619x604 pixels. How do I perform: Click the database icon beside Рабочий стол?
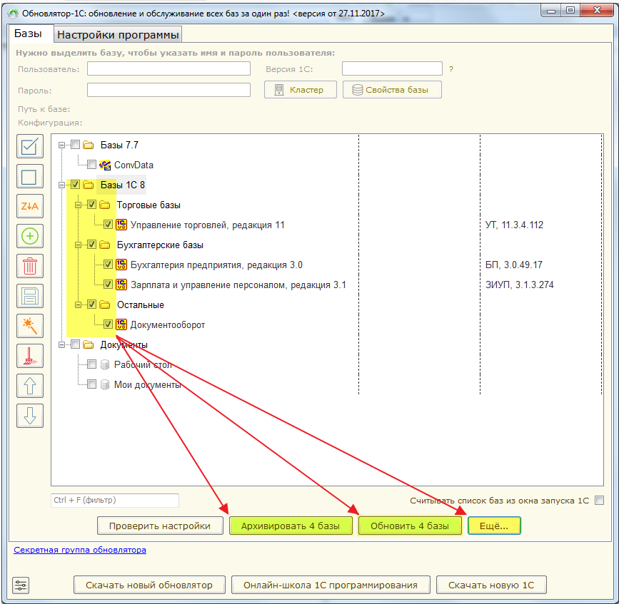[105, 364]
